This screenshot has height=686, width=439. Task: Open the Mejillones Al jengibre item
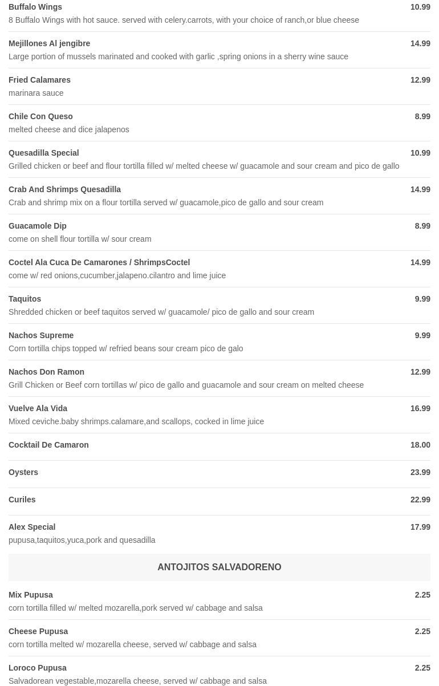[x=50, y=43]
